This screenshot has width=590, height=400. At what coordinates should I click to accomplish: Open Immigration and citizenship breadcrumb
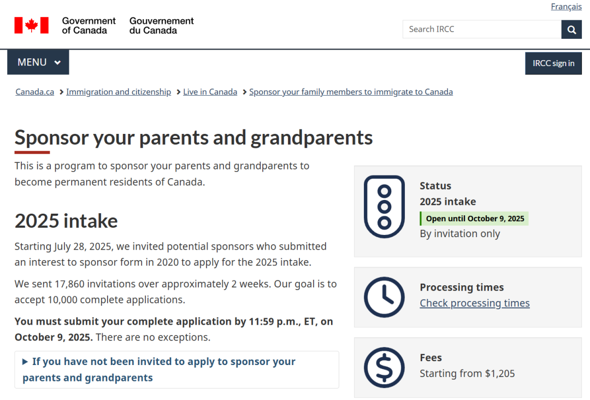(119, 92)
